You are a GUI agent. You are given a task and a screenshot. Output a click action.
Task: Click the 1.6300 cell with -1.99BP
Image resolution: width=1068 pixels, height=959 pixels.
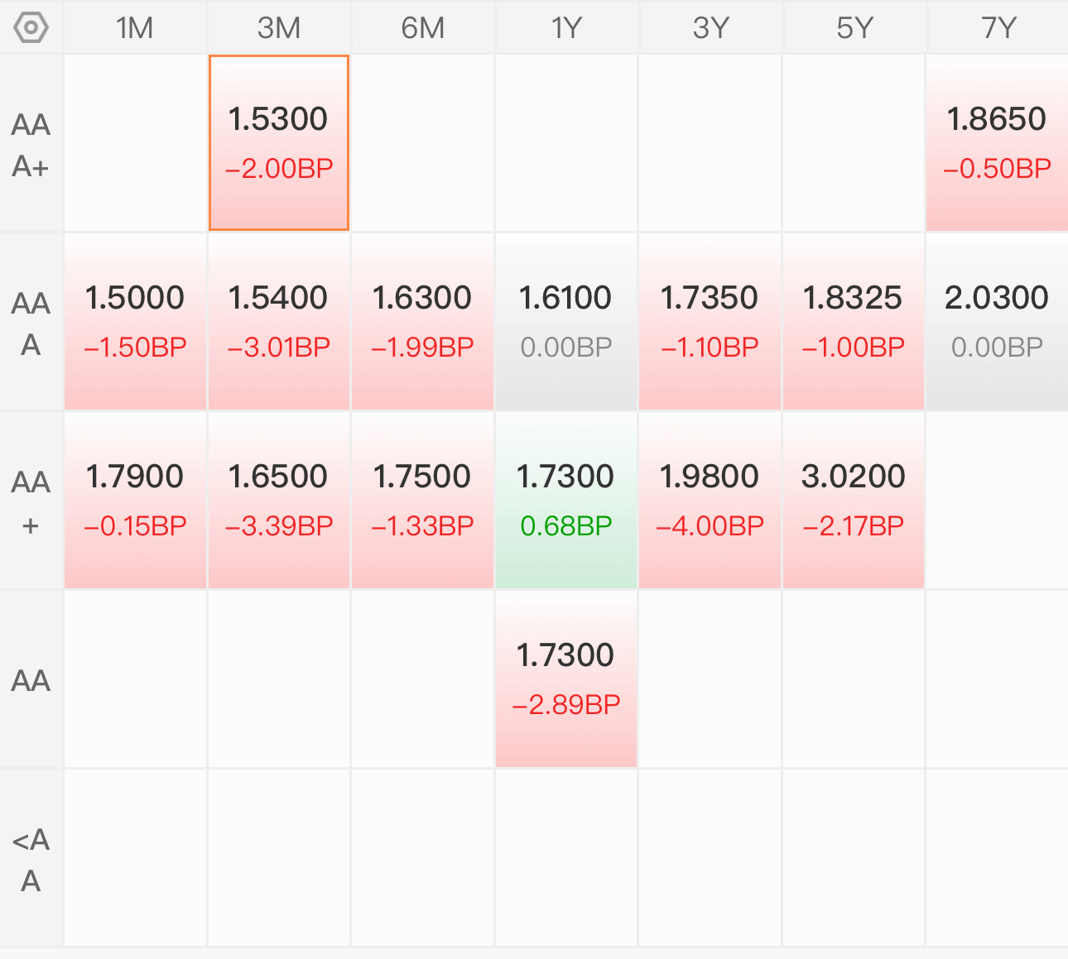[x=422, y=322]
